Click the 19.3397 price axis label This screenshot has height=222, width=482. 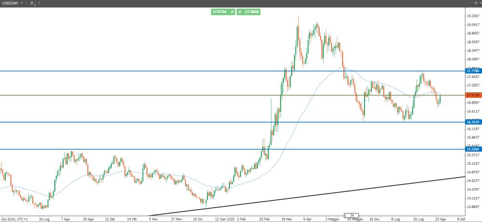[x=473, y=16]
